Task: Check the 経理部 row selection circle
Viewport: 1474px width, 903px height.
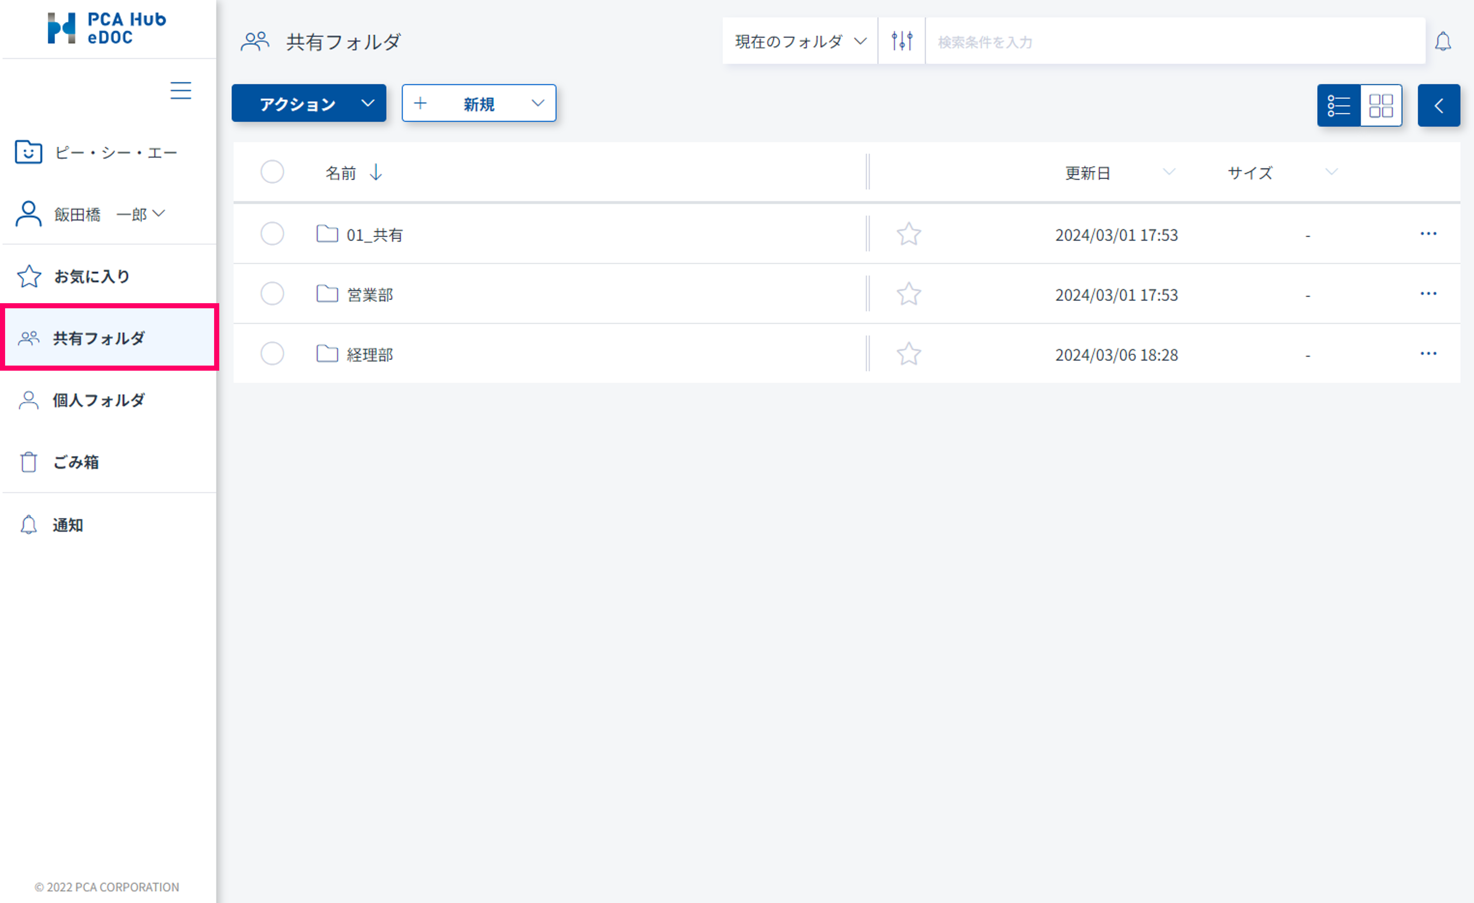Action: pyautogui.click(x=272, y=354)
